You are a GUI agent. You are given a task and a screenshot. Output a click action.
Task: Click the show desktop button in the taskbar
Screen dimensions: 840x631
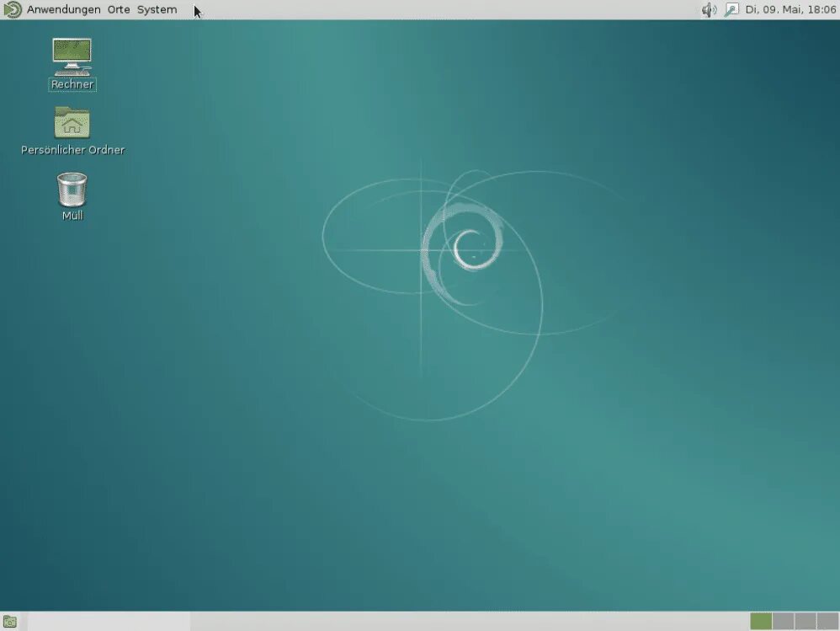pyautogui.click(x=10, y=621)
